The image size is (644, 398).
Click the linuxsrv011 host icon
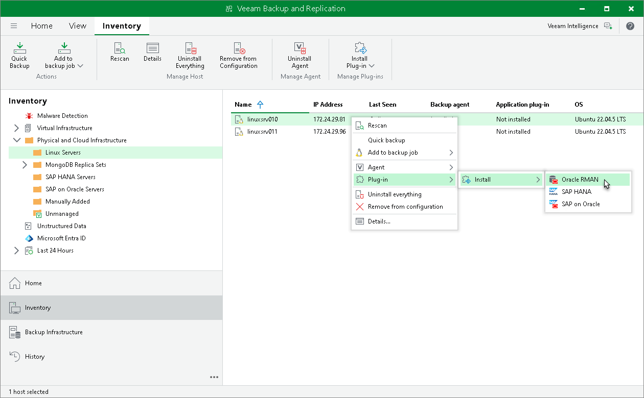click(239, 132)
